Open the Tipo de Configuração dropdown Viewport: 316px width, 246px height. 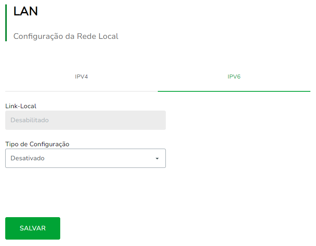[85, 158]
